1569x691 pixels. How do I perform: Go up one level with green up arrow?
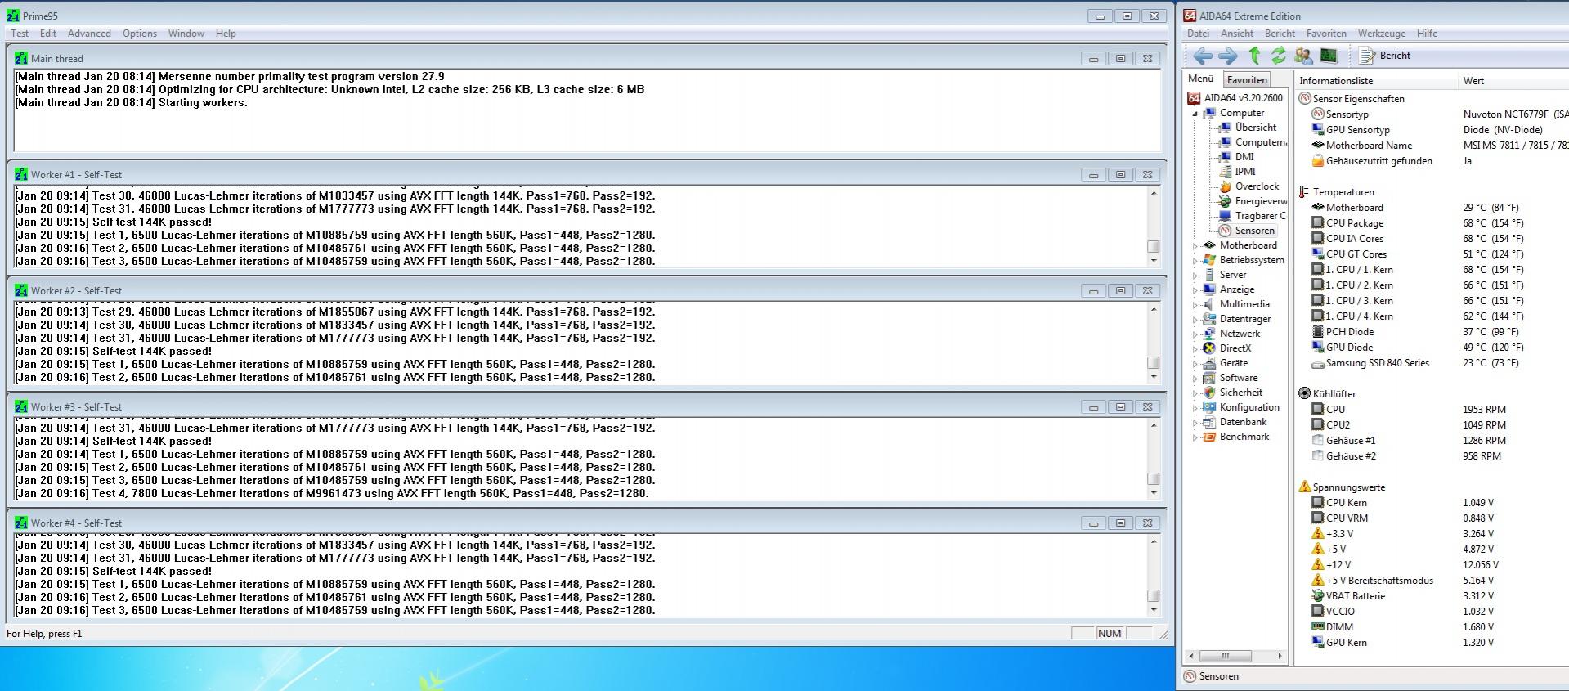pyautogui.click(x=1255, y=56)
